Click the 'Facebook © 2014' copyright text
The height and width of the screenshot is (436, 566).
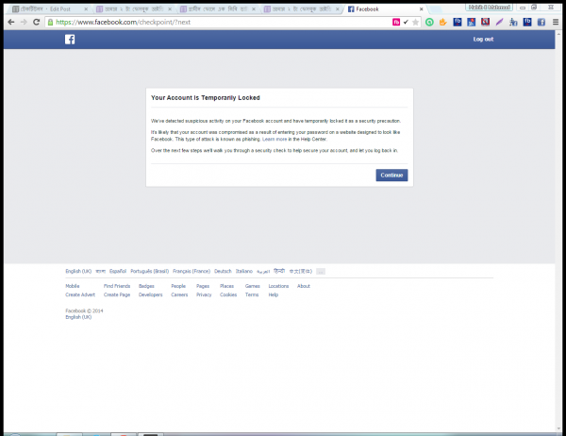[x=84, y=310]
